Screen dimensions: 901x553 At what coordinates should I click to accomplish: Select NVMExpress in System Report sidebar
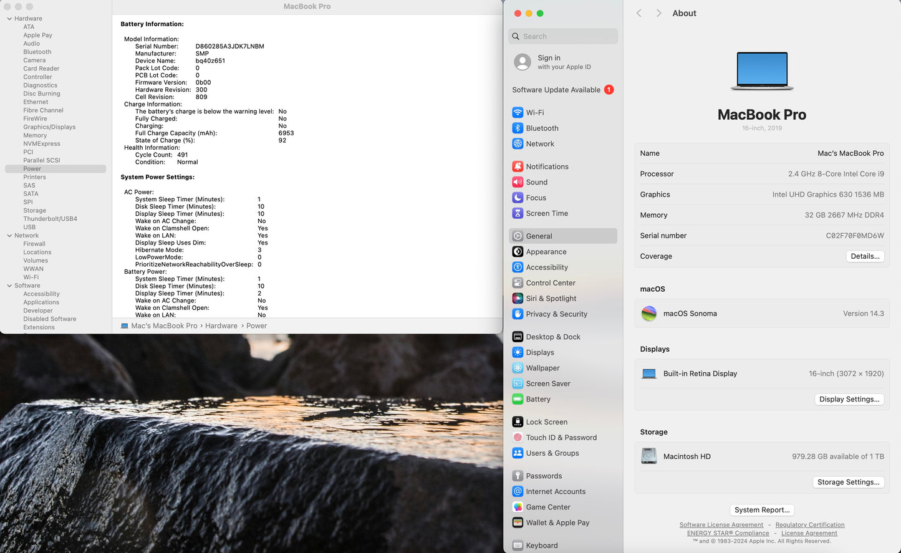pyautogui.click(x=42, y=144)
